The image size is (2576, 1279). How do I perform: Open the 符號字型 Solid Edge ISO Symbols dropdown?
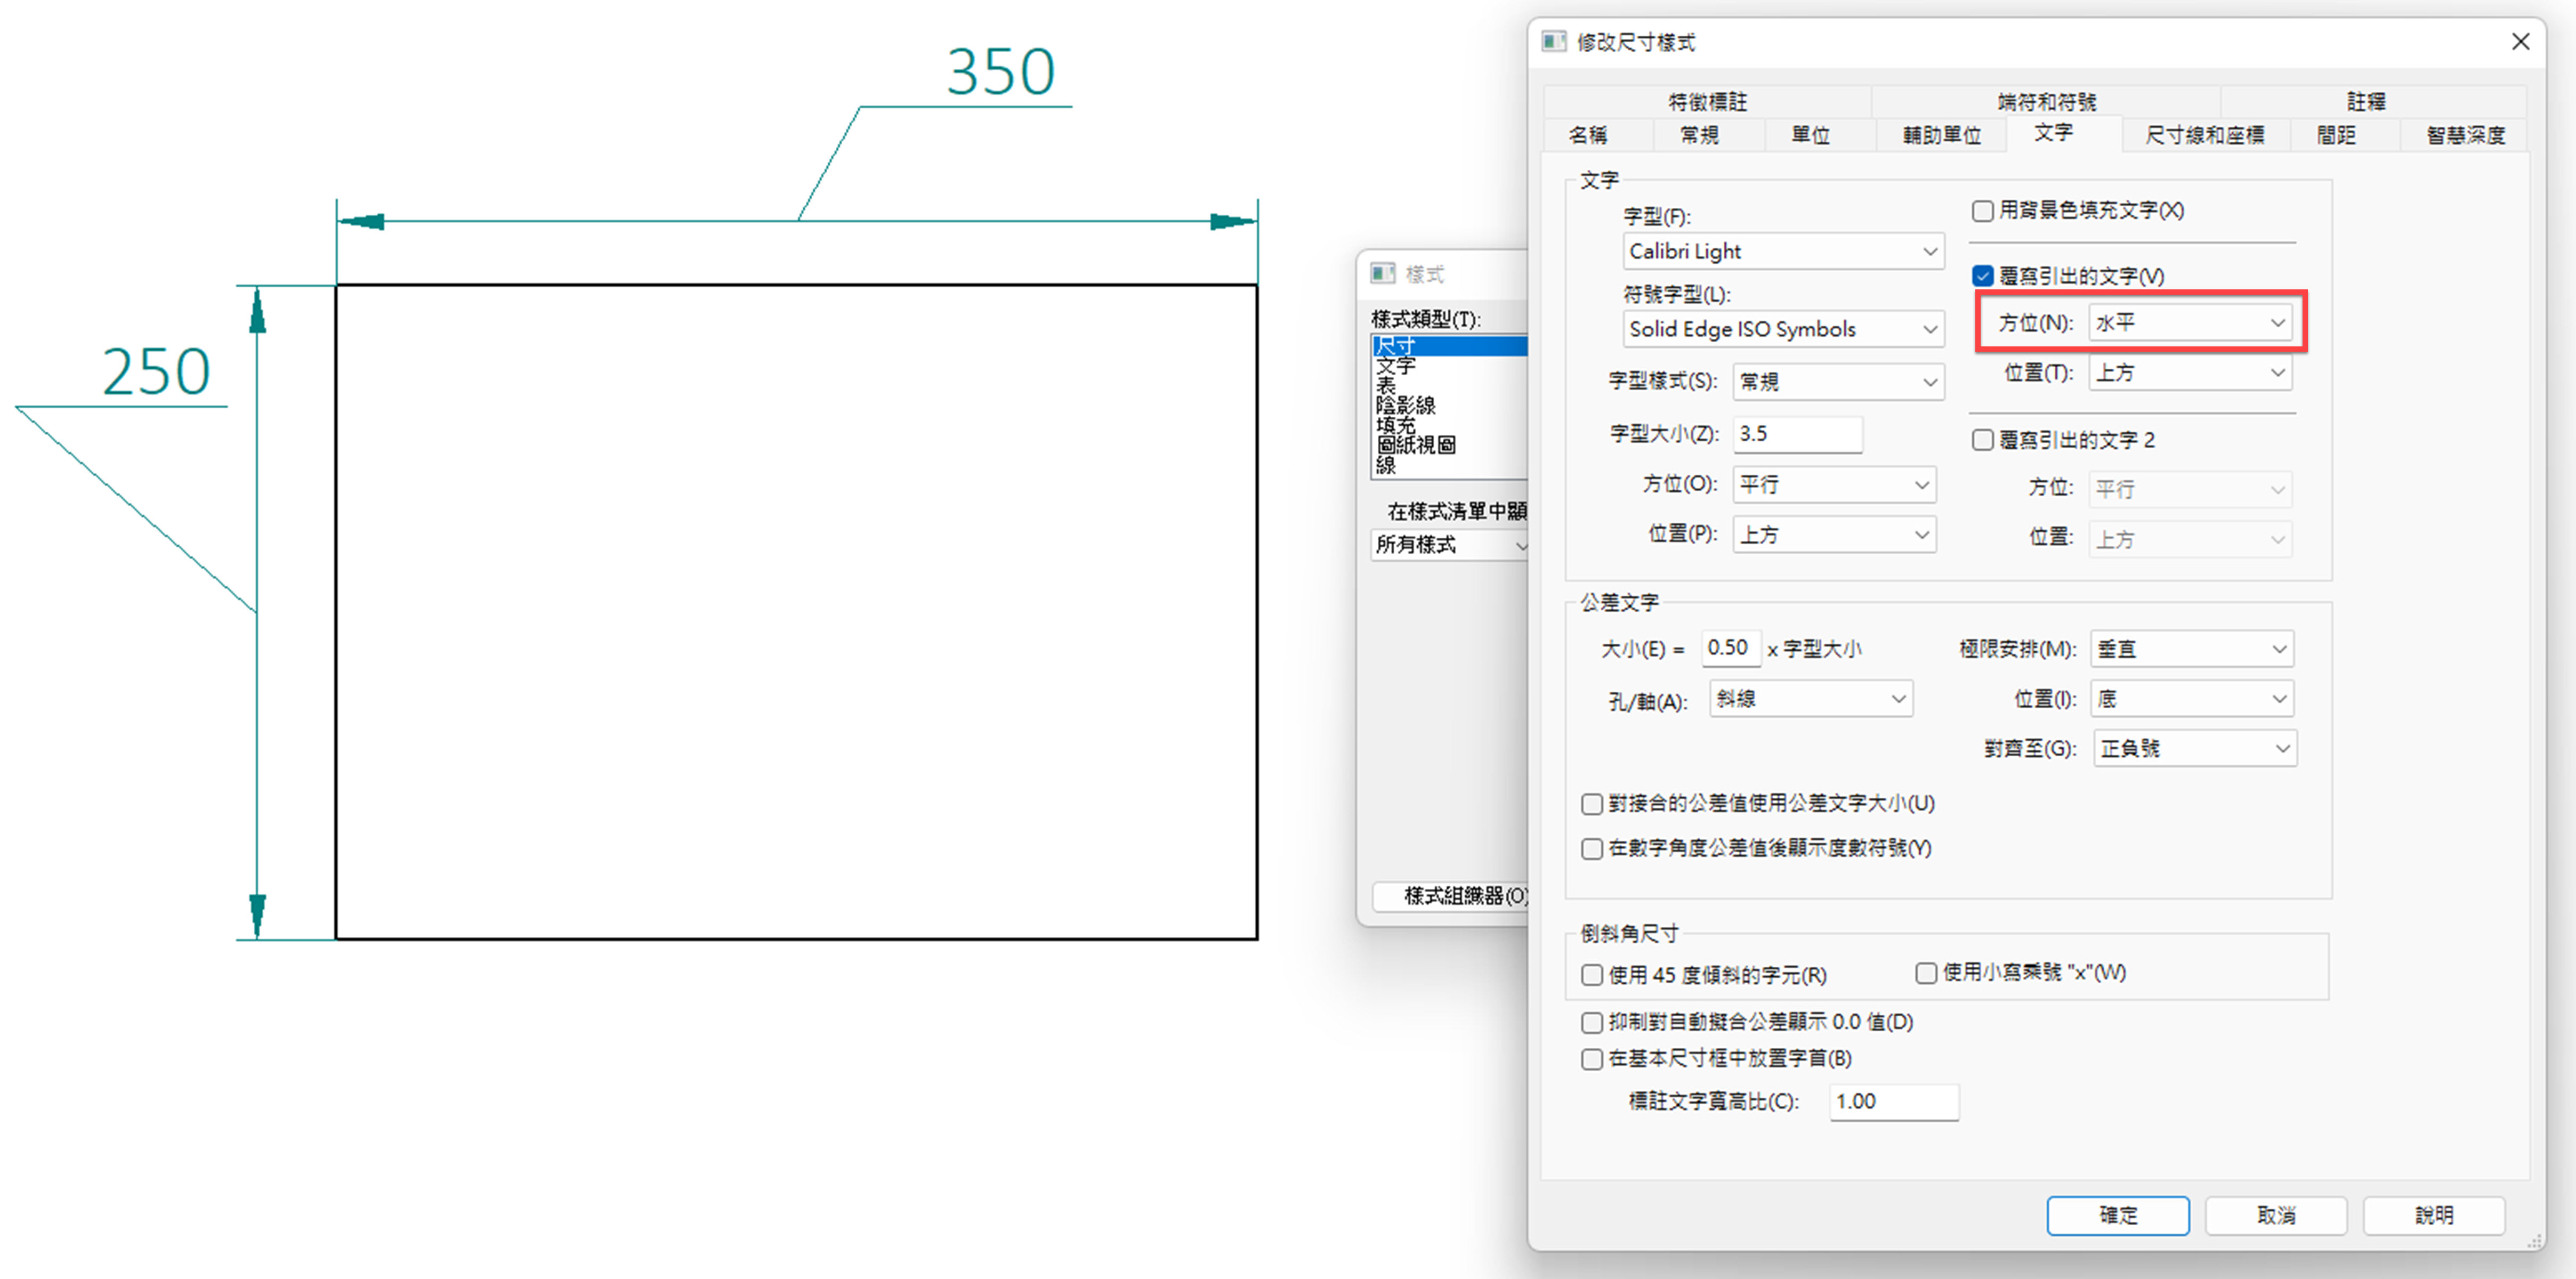(x=1783, y=329)
